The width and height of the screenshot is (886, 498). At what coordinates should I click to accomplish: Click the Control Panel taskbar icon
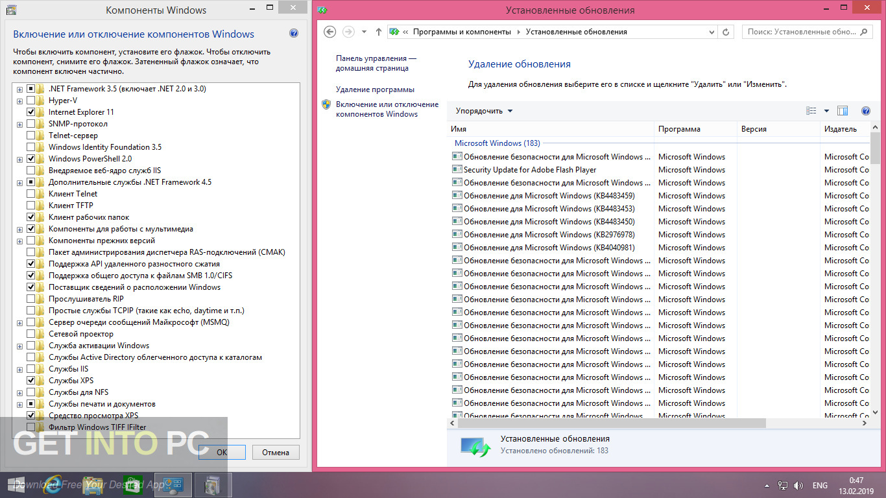pos(174,485)
